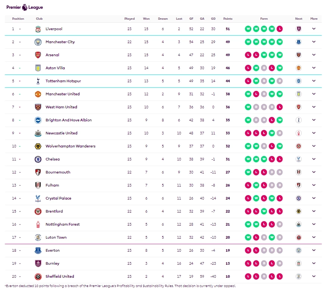Open the Manchester United club link
327x293 pixels.
click(x=62, y=94)
